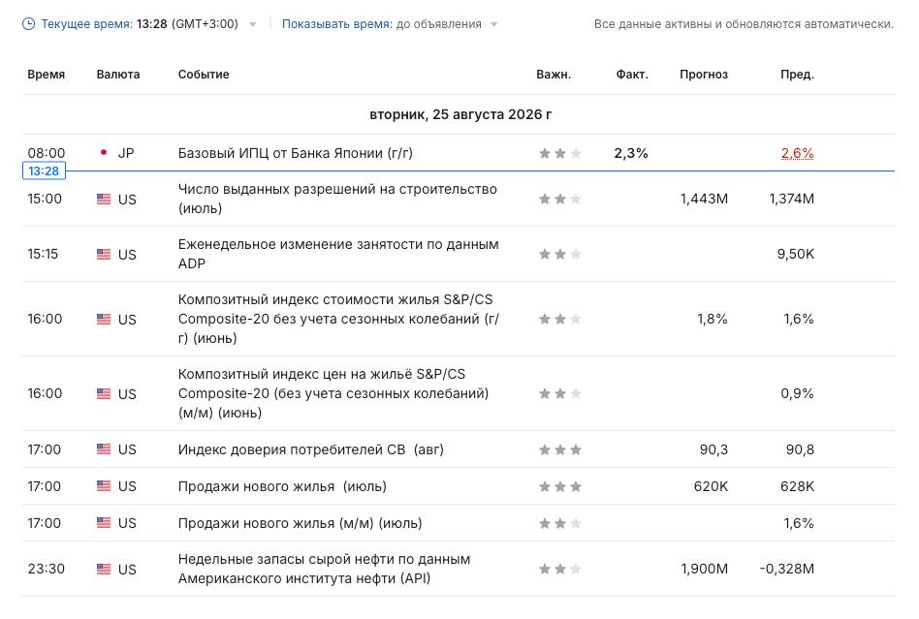
Task: Open the Показывать время dropdown arrow
Action: pyautogui.click(x=494, y=24)
